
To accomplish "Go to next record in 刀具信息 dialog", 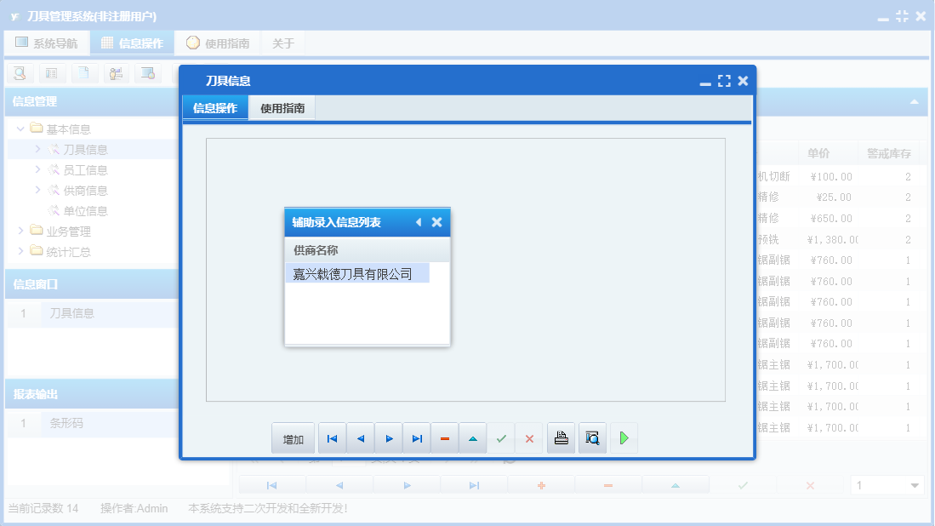I will (x=389, y=439).
